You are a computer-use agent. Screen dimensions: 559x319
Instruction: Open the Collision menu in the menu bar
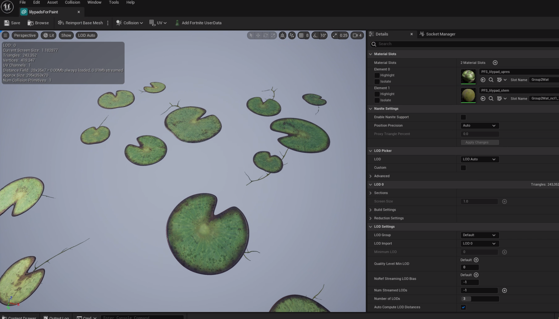point(72,2)
